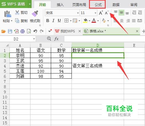Viewport: 145px width, 126px height.
Task: Align text to bottom of cell
Action: click(x=127, y=13)
